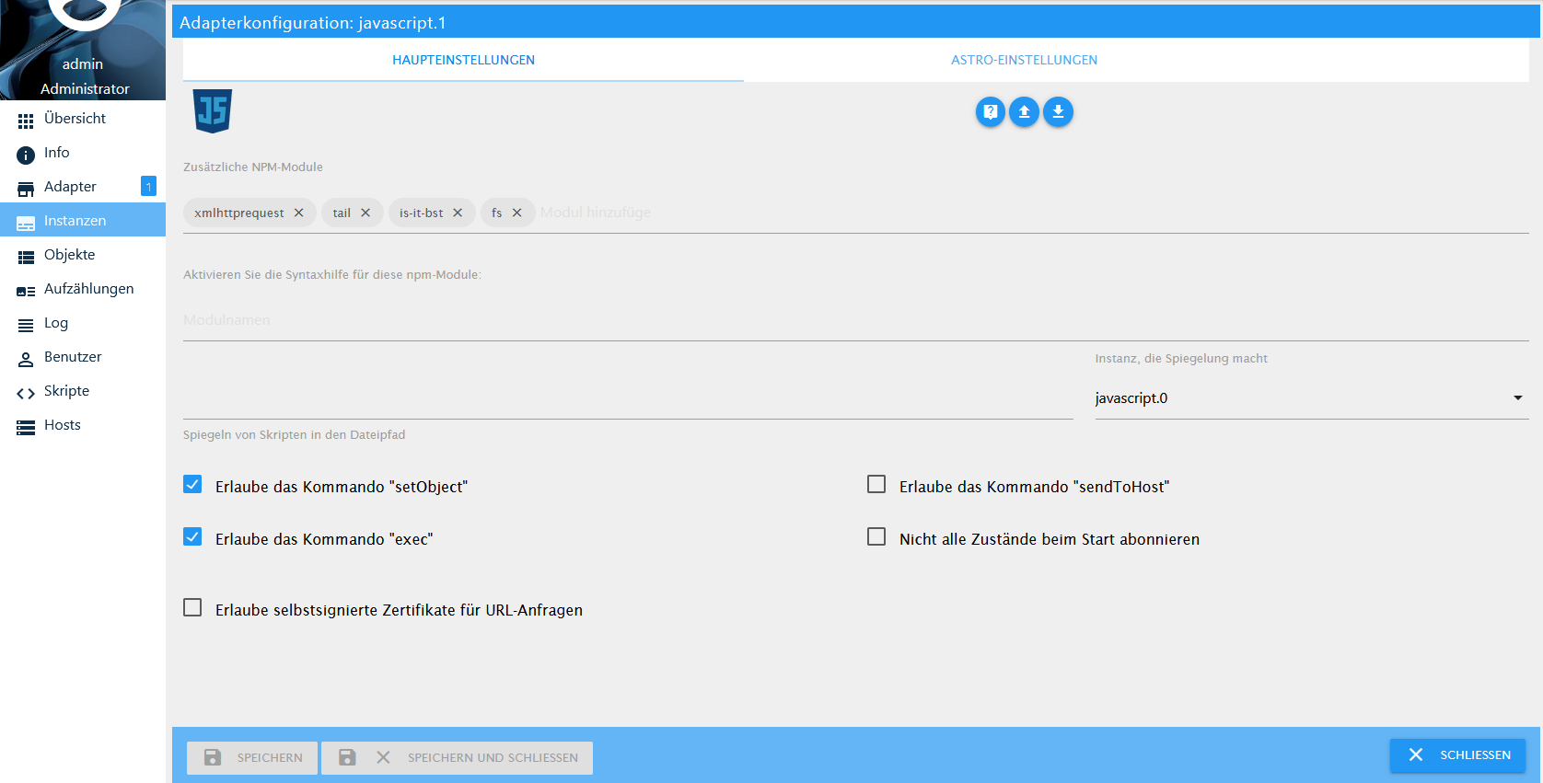Click the upload configuration icon
This screenshot has width=1543, height=783.
tap(1024, 111)
